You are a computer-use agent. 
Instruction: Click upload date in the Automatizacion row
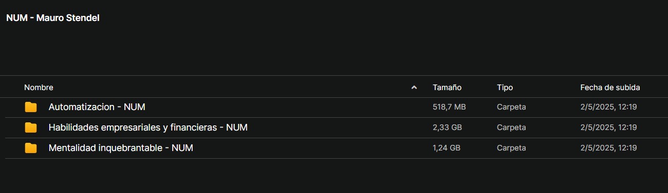pos(608,107)
